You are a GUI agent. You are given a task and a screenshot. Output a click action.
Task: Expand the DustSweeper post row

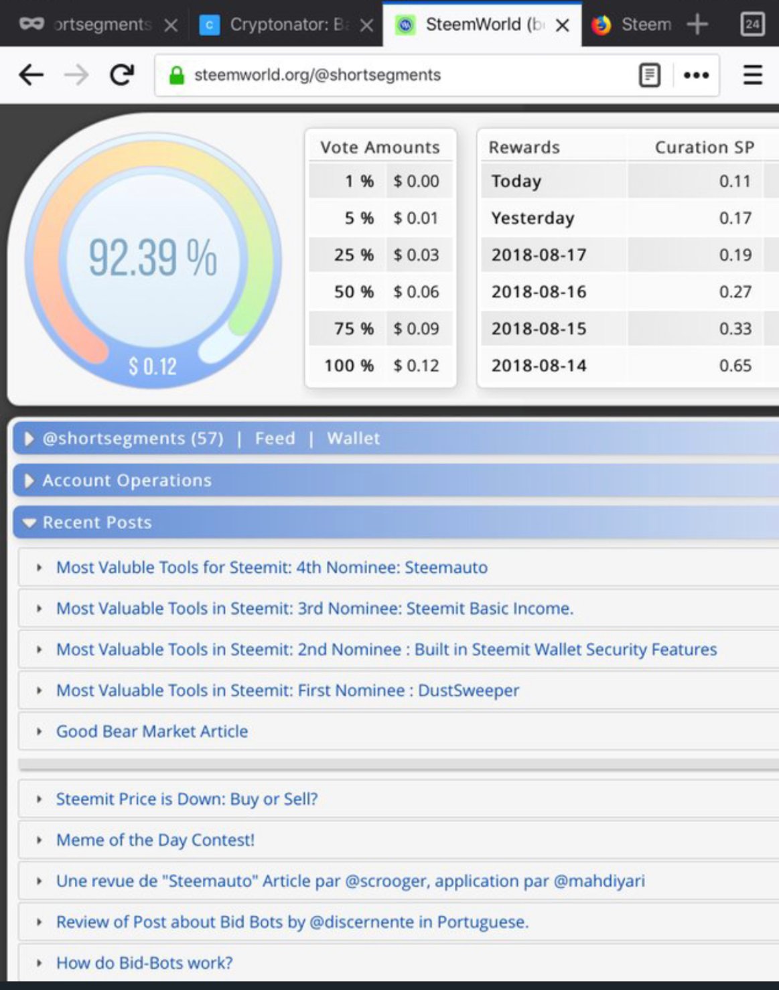[39, 690]
